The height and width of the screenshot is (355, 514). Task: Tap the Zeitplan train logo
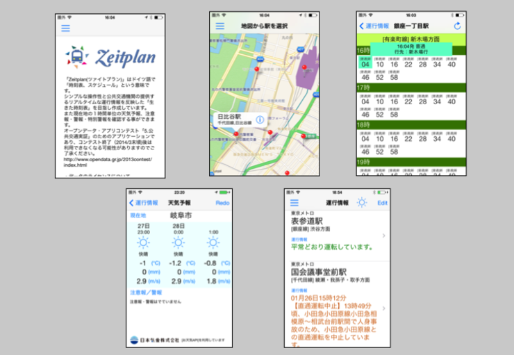[x=76, y=57]
